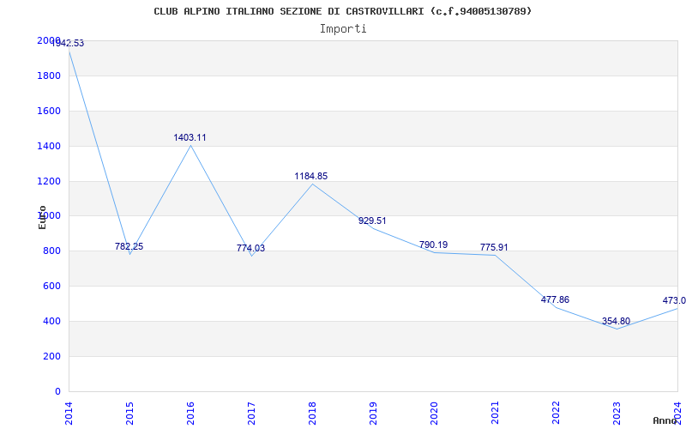Click the 0 y-axis tick label

click(57, 391)
